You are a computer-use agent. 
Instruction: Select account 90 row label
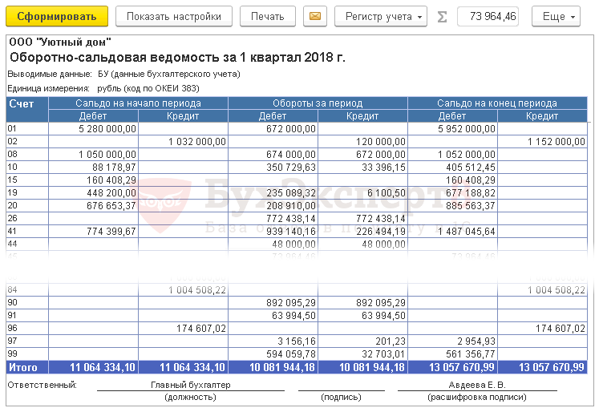pos(27,303)
